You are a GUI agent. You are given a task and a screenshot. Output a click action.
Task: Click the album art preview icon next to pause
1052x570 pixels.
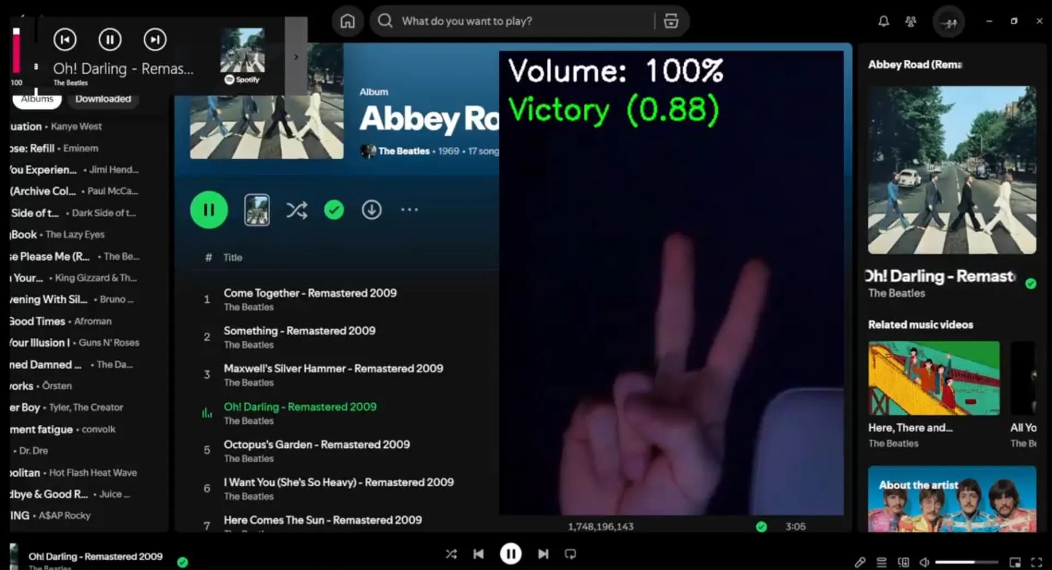(x=256, y=210)
